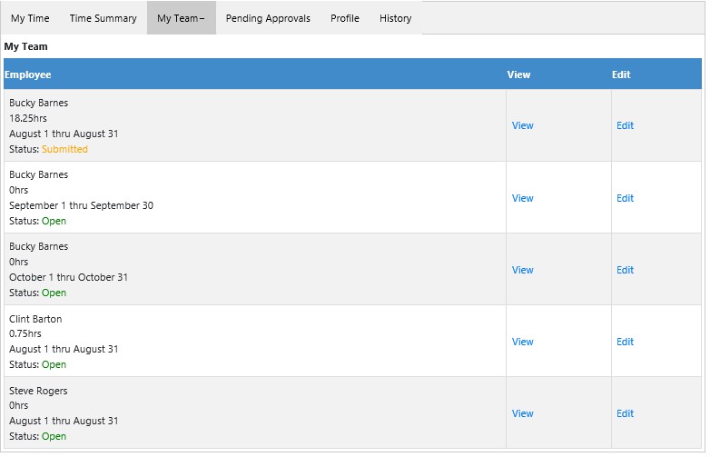Go to Pending Approvals tab

click(268, 18)
